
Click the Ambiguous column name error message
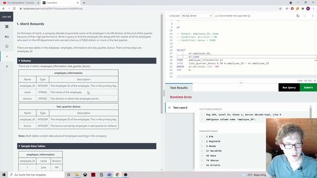[x=231, y=120]
